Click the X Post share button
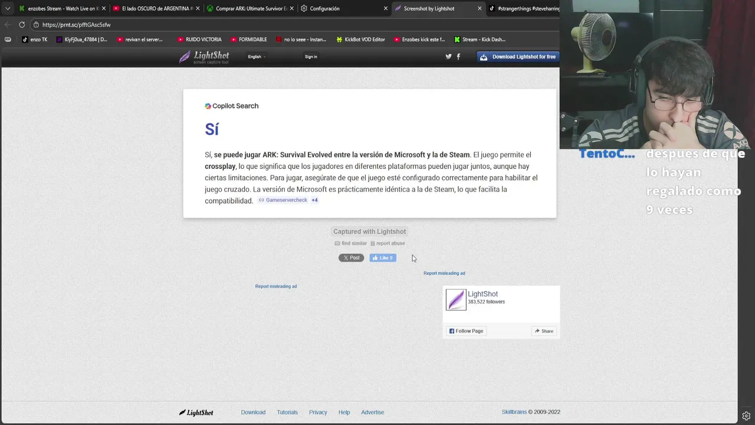The width and height of the screenshot is (755, 425). coord(351,258)
